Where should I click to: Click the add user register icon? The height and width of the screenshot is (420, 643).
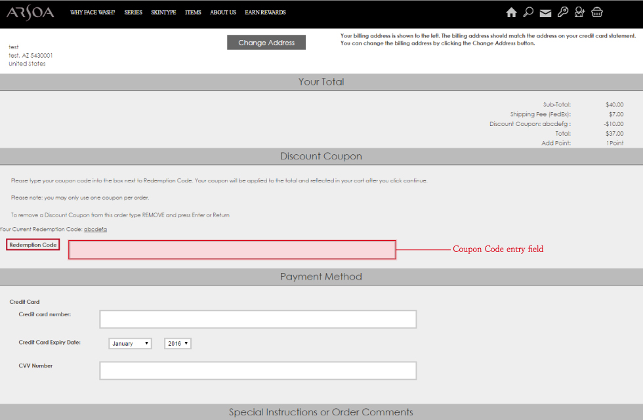[579, 12]
